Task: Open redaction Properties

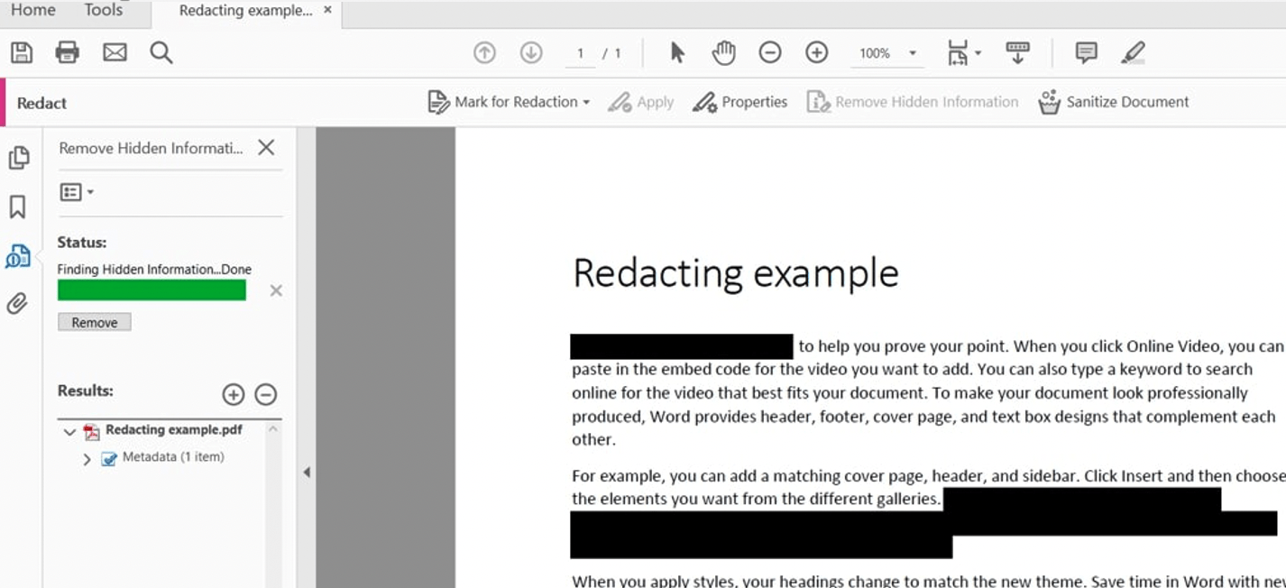Action: [x=739, y=101]
